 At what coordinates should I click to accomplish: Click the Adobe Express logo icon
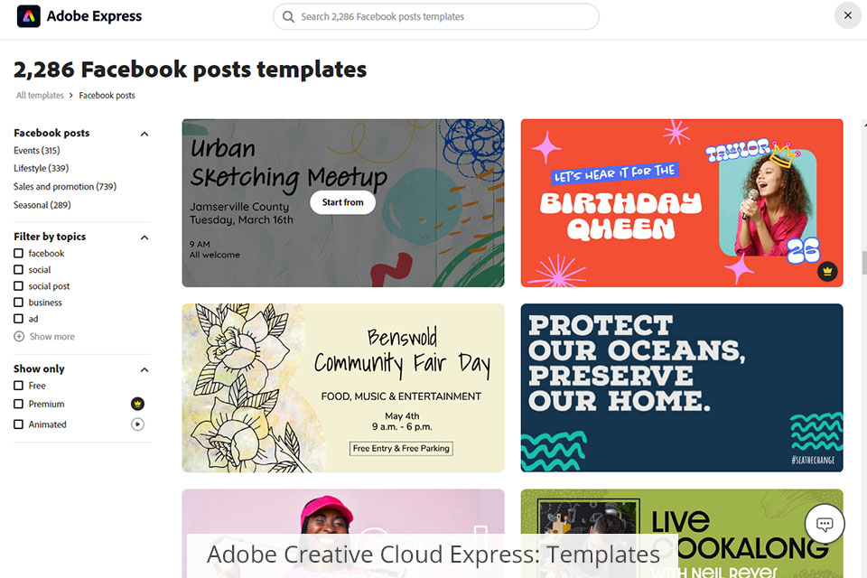coord(28,16)
